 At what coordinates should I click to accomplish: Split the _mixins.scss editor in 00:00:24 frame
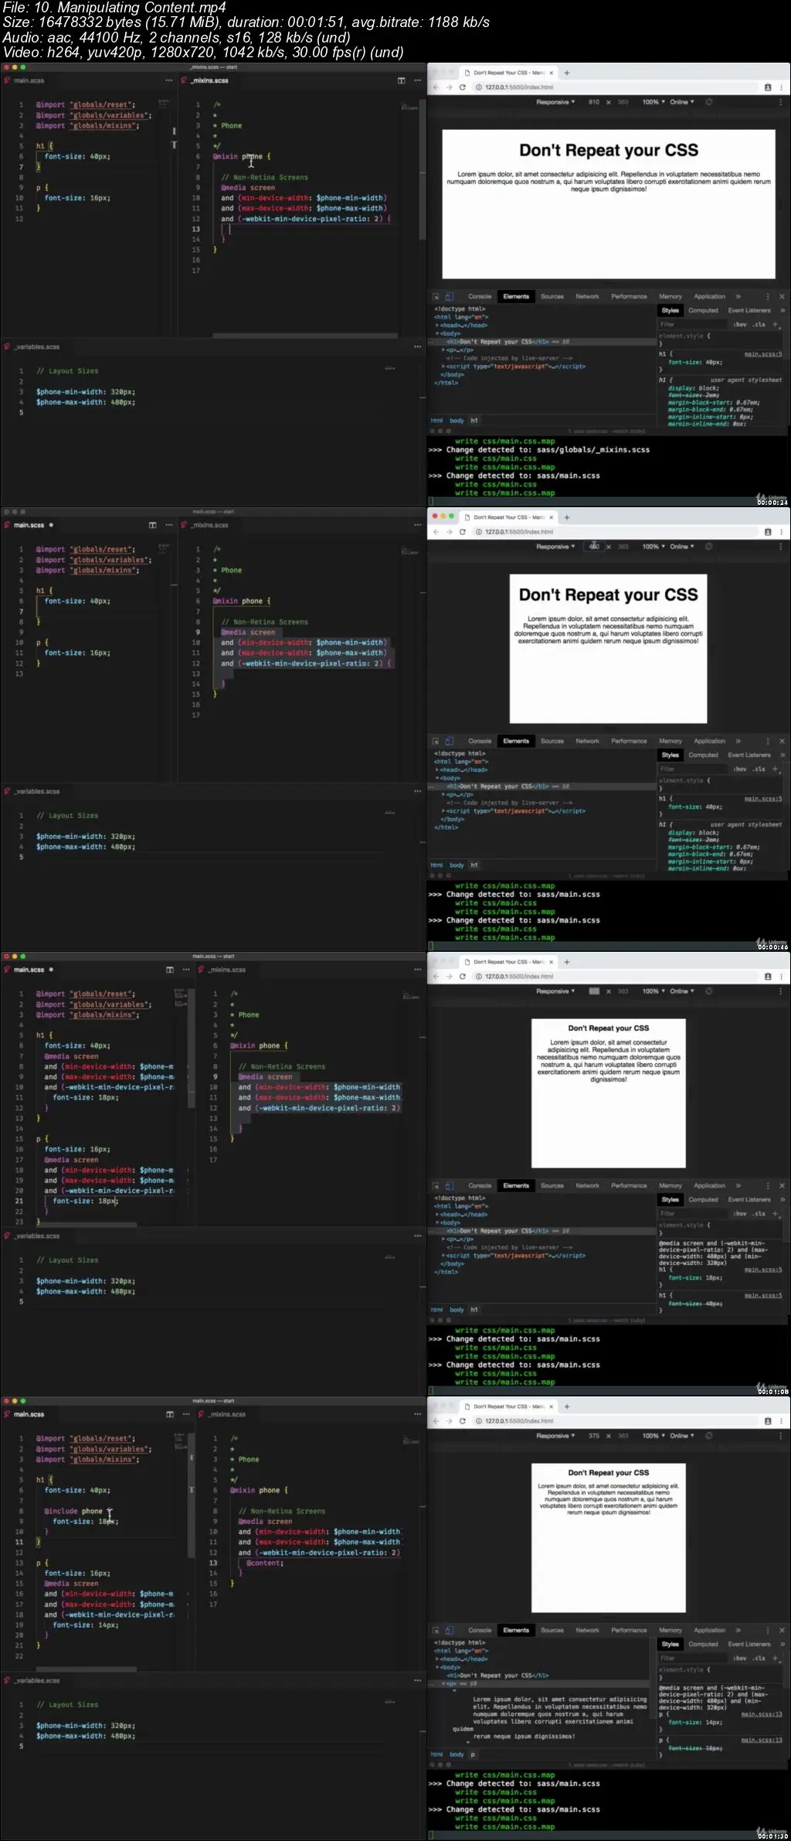coord(401,80)
